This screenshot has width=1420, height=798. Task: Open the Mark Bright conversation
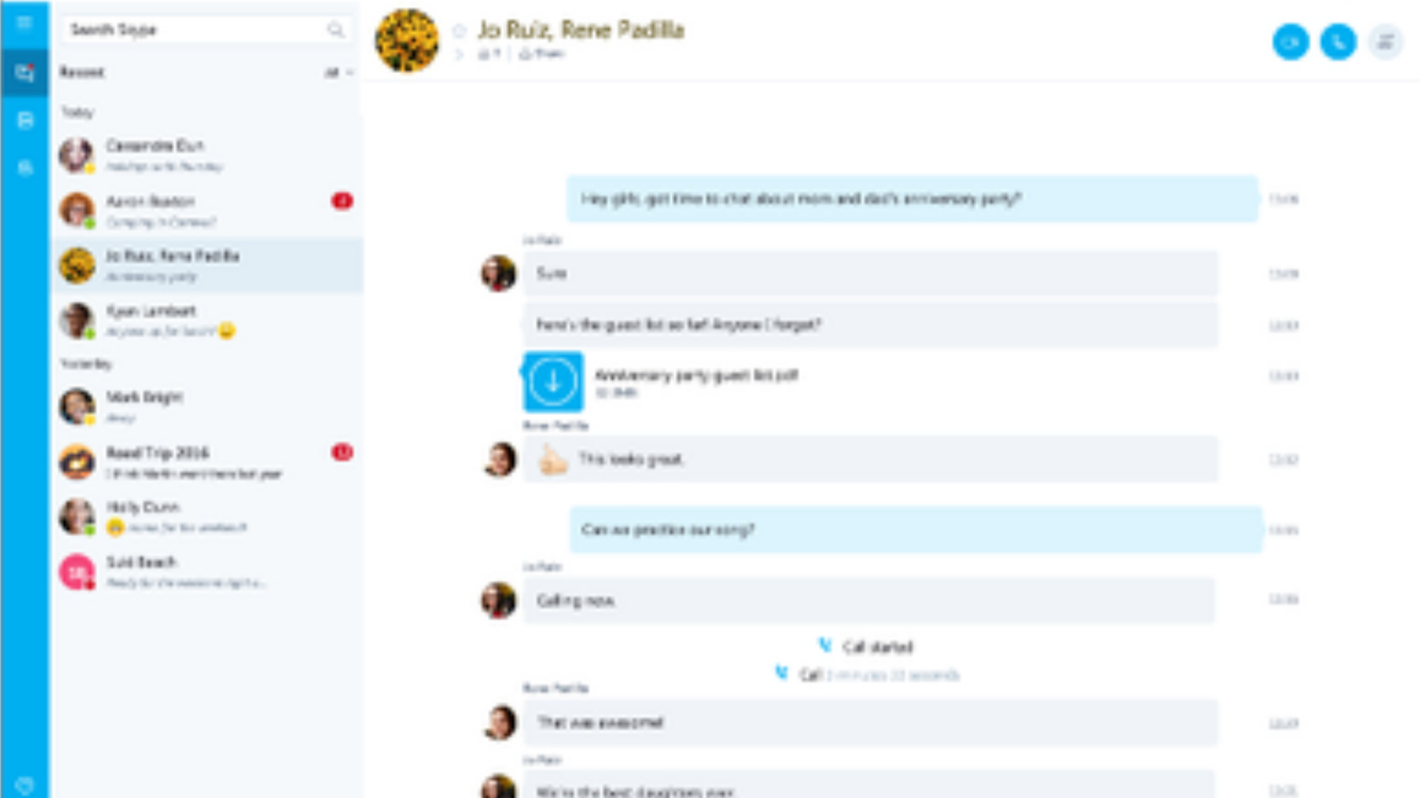pyautogui.click(x=207, y=406)
